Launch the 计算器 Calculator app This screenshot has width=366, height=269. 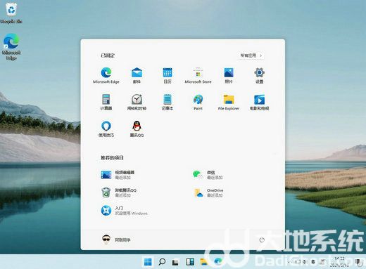pyautogui.click(x=106, y=102)
